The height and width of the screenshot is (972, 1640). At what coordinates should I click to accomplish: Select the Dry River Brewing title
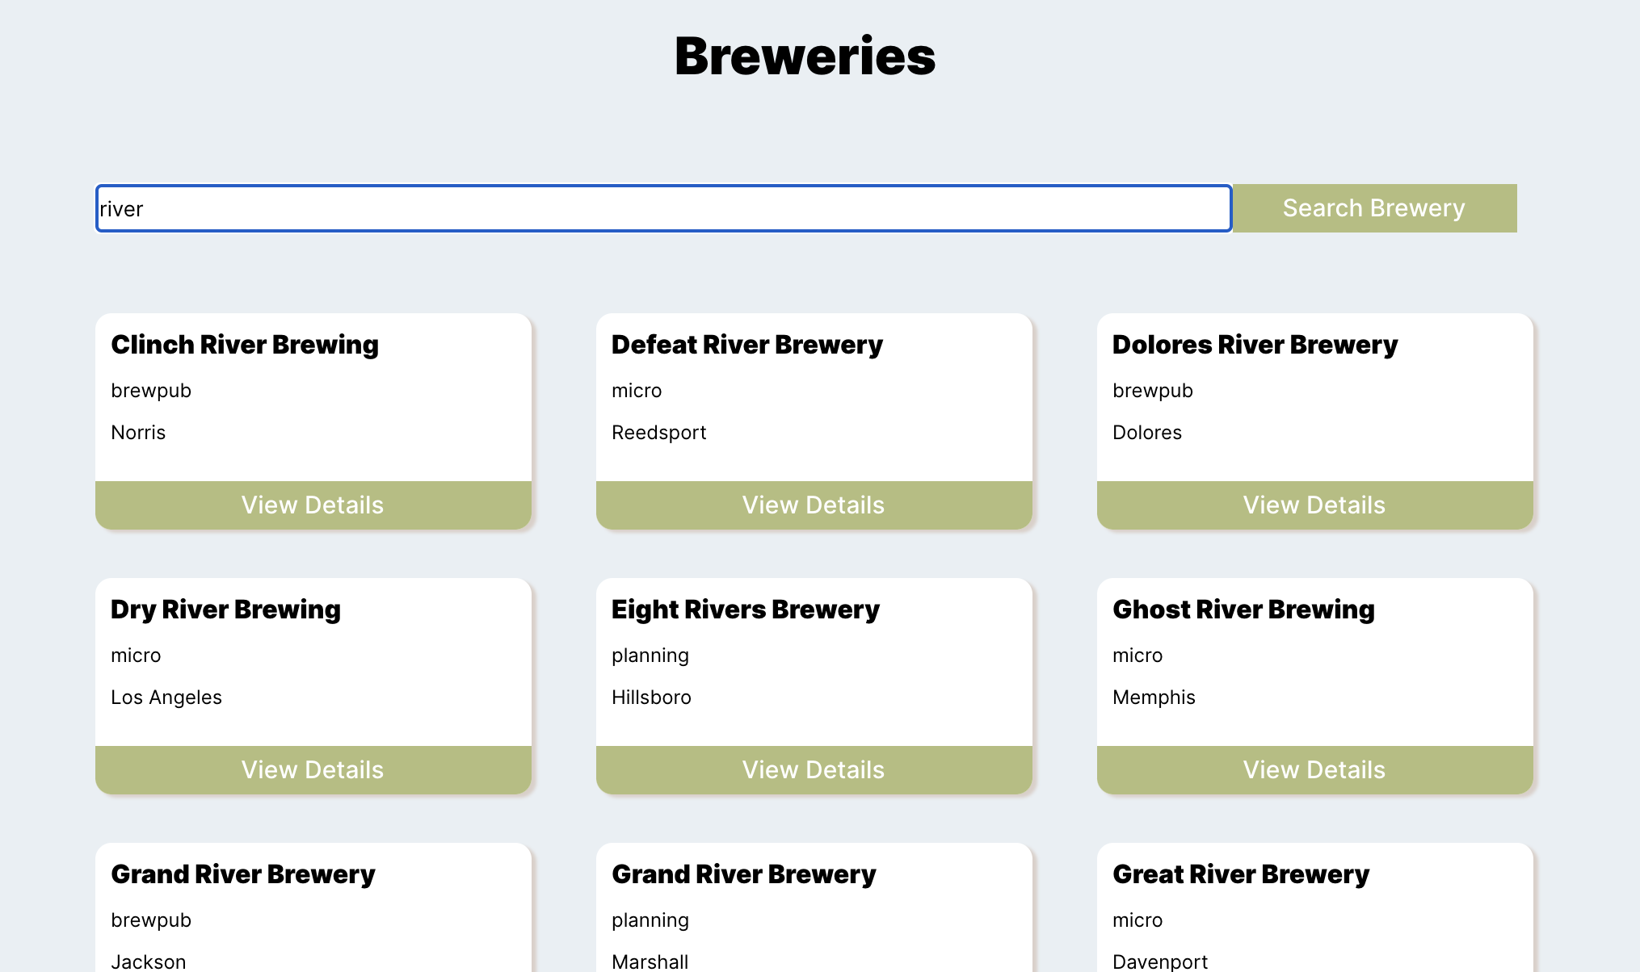(x=225, y=610)
